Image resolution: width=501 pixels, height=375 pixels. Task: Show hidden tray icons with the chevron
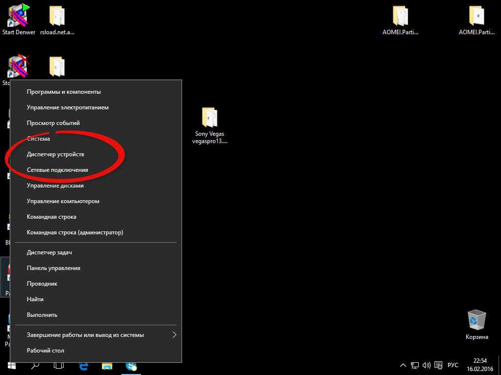403,365
